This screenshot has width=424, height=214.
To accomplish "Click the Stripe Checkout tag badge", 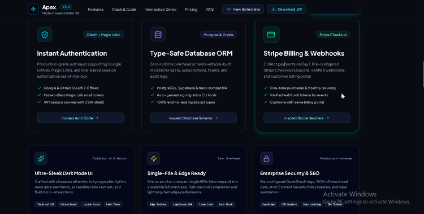I will click(x=333, y=34).
